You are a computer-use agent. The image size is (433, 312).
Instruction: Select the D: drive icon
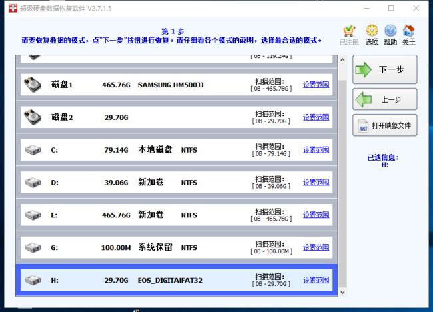pos(33,183)
